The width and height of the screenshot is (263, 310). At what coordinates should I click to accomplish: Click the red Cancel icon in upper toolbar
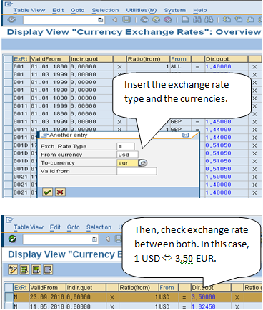click(x=168, y=20)
